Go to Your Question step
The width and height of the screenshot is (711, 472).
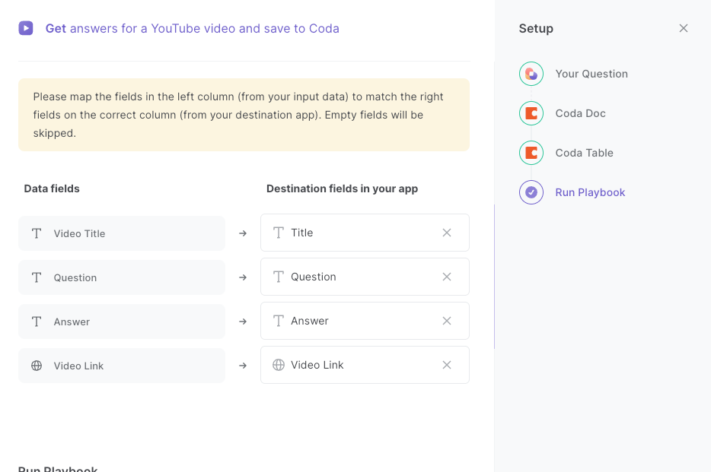coord(591,74)
